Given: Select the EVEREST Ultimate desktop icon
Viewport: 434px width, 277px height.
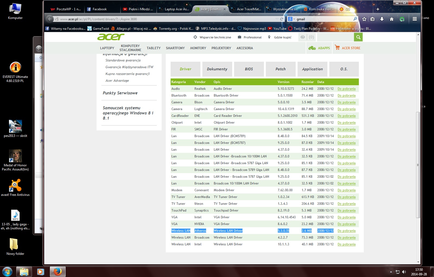Looking at the screenshot, I should pos(15,72).
